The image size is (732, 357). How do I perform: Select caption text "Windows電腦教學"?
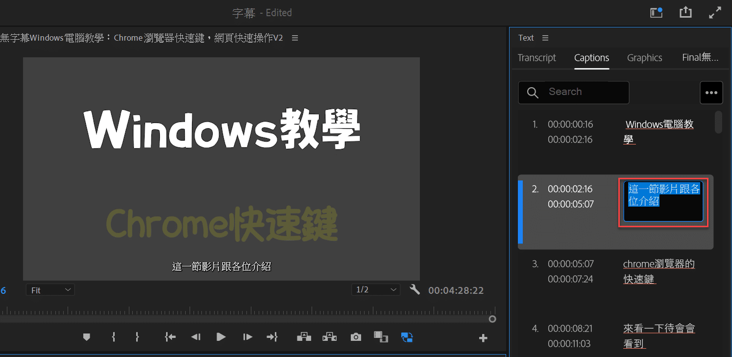coord(659,132)
